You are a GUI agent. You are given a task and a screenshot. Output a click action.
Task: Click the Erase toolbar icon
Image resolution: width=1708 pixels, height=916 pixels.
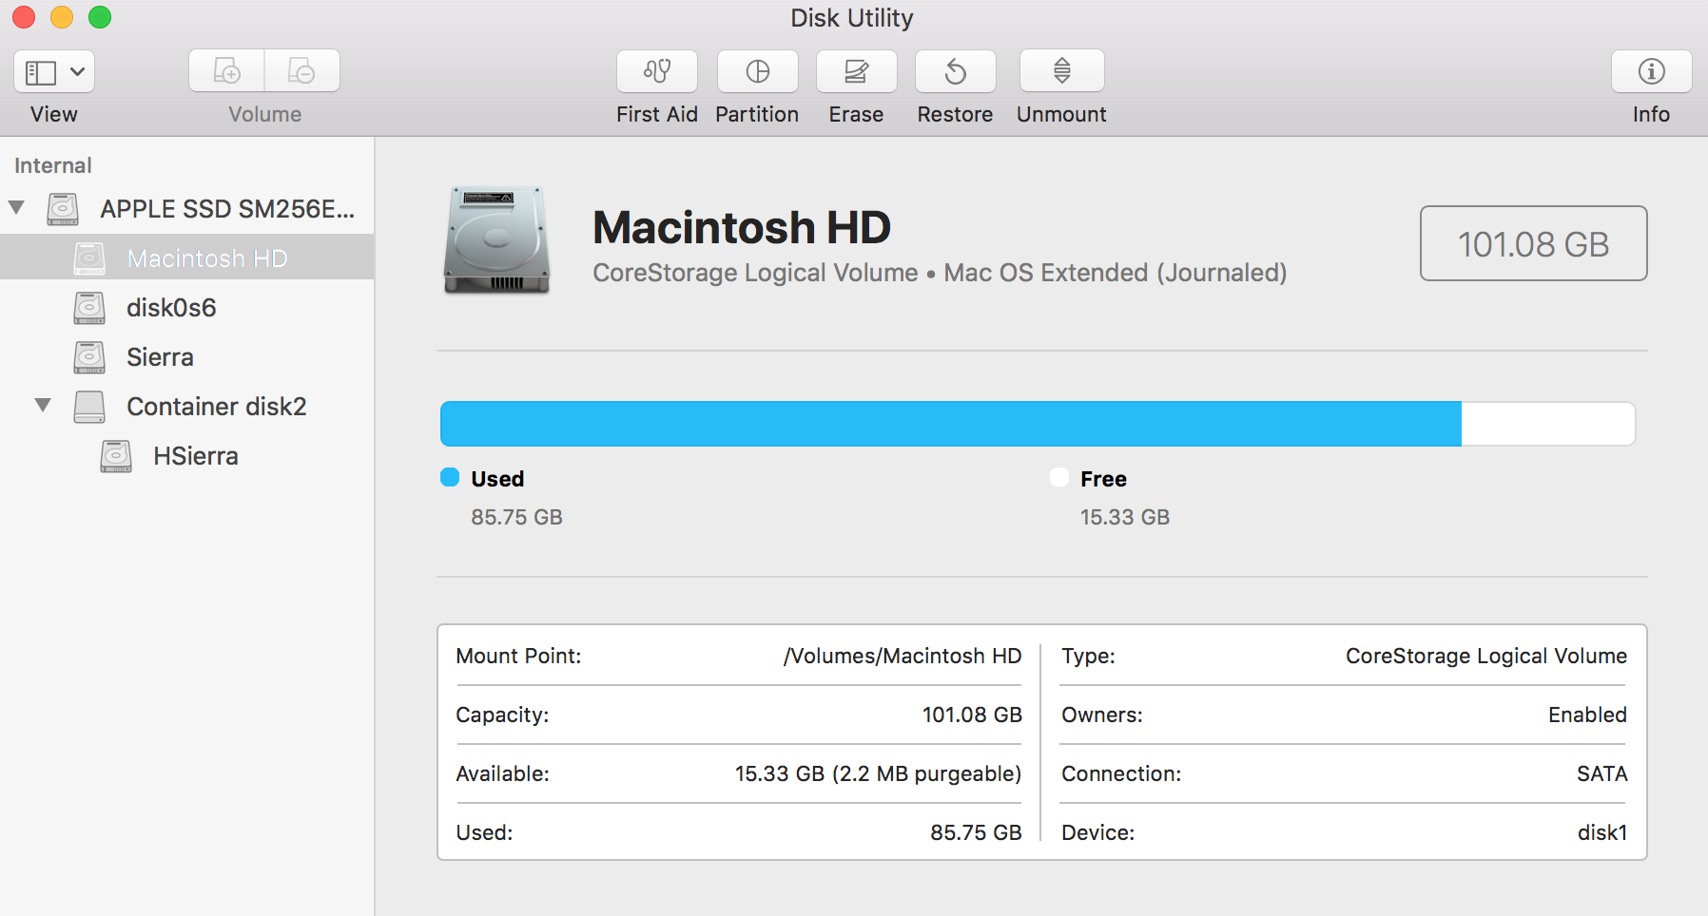(x=855, y=71)
